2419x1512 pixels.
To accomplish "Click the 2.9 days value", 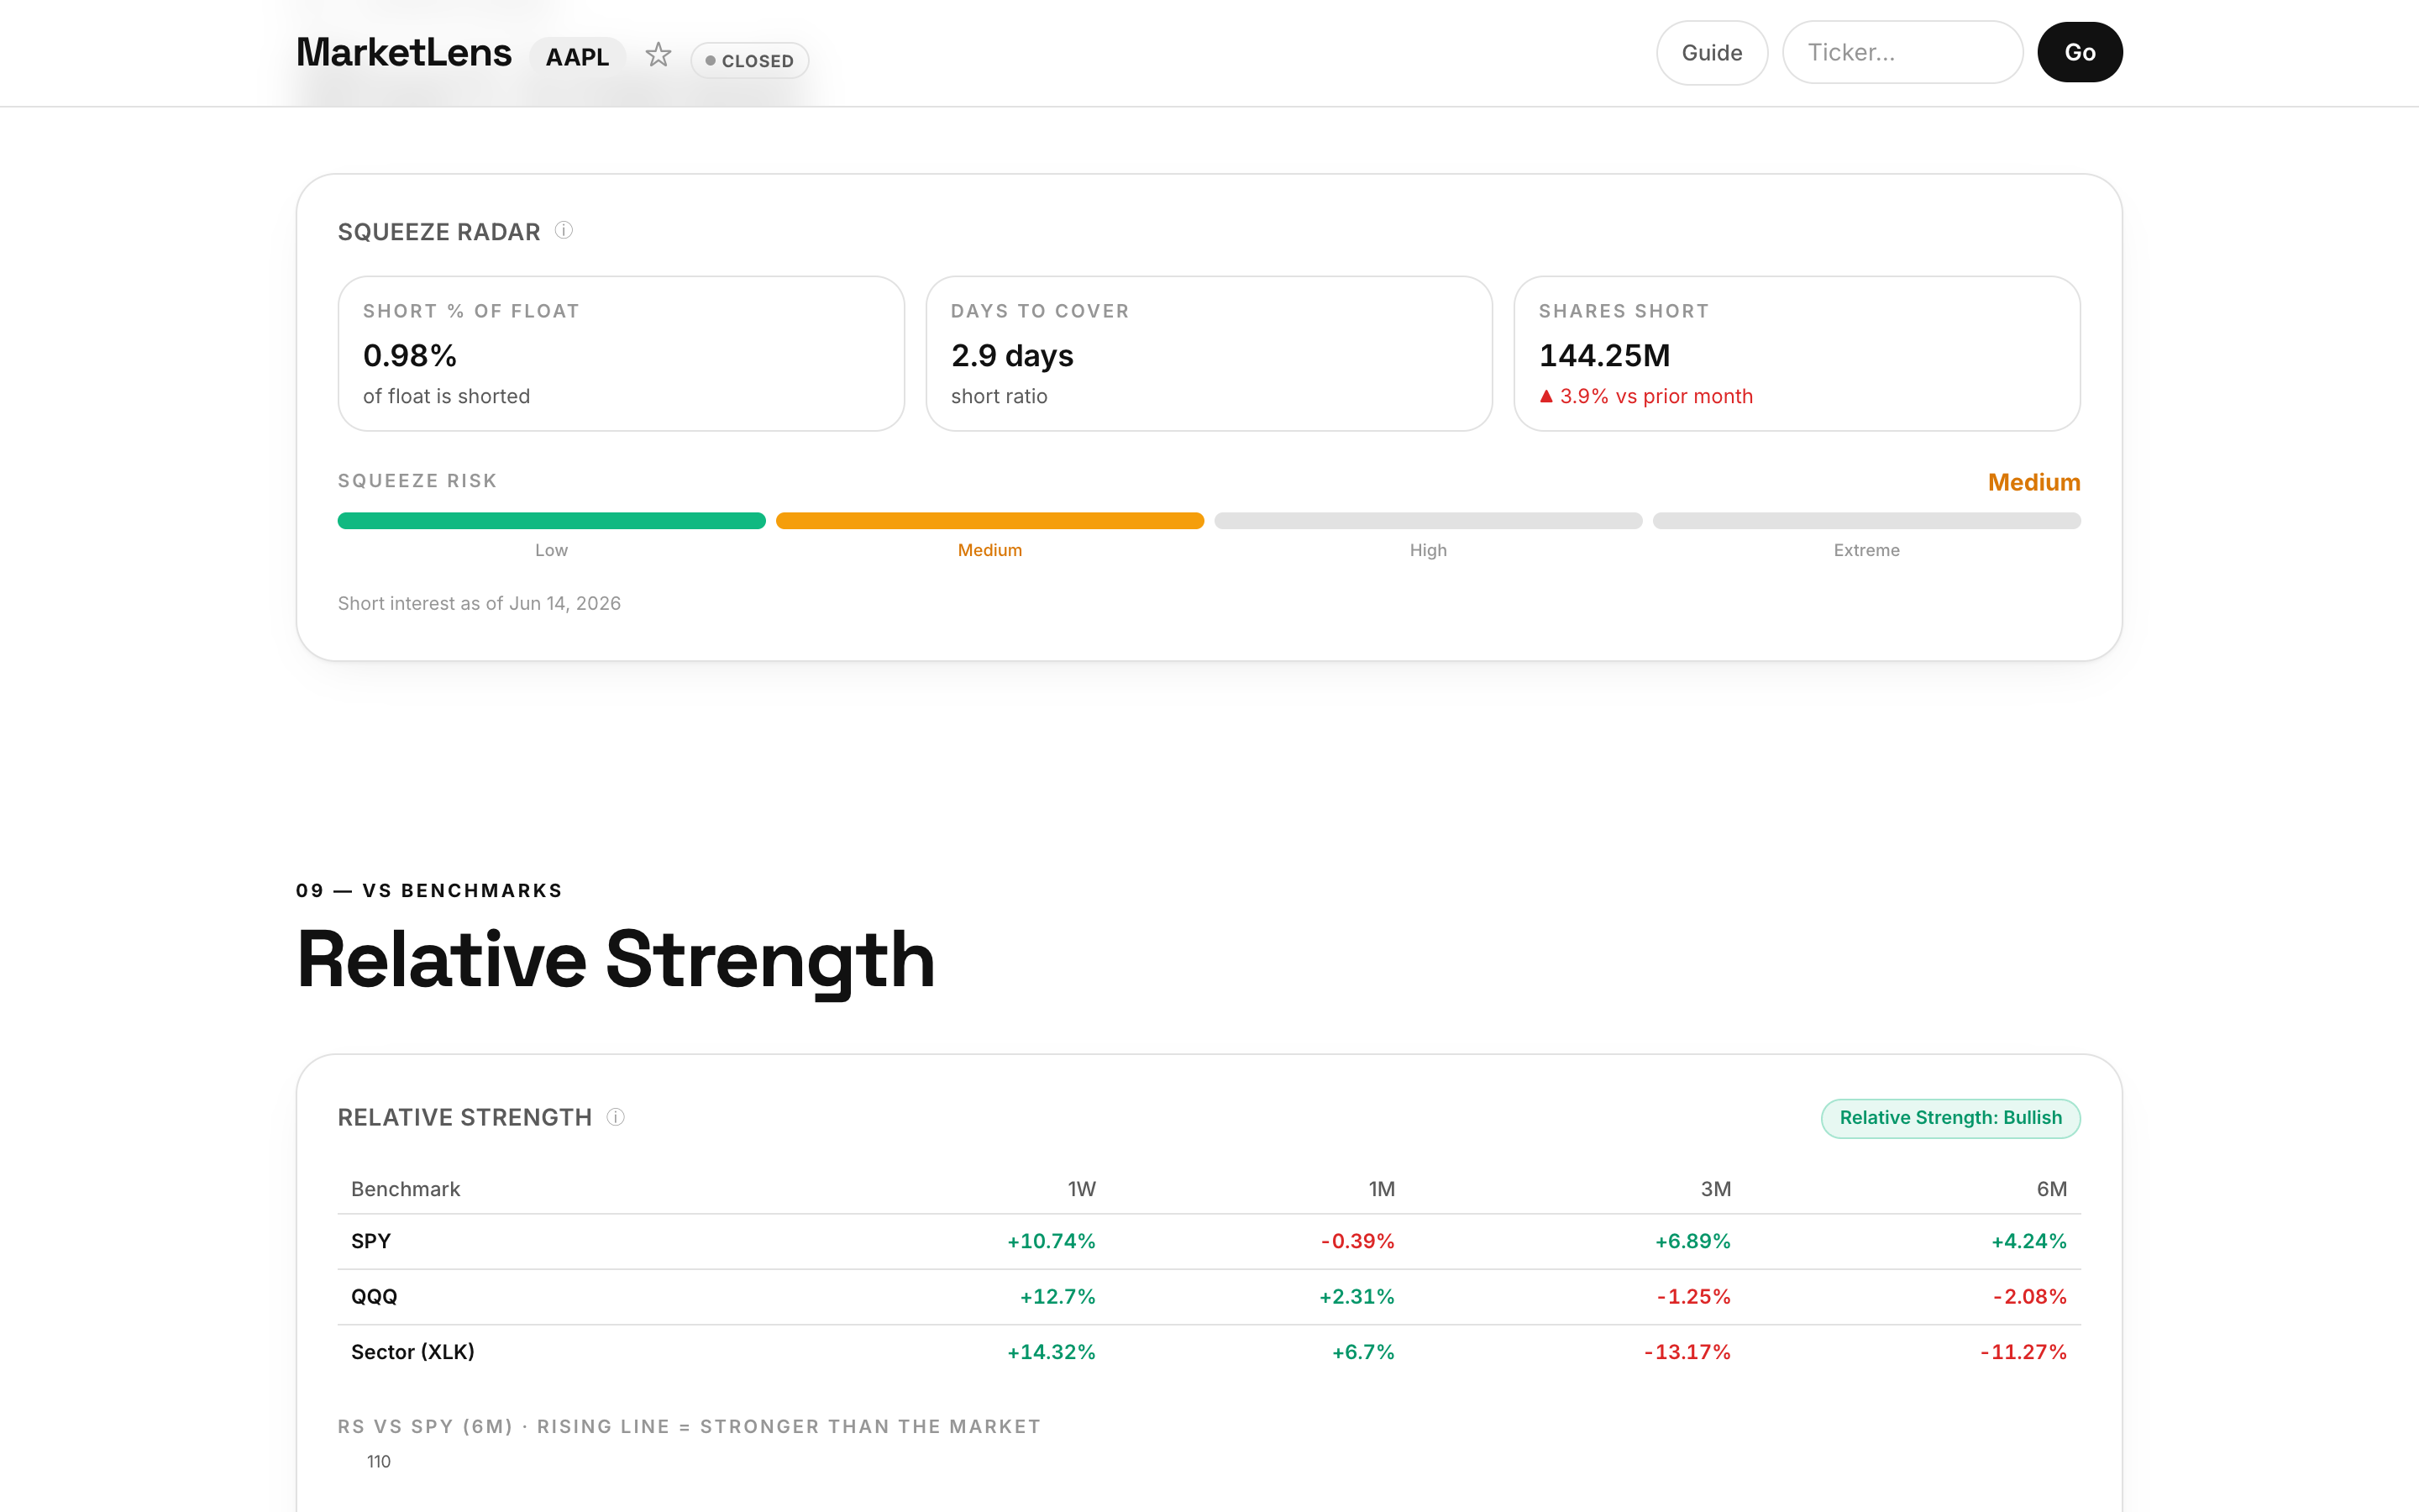I will tap(1011, 355).
